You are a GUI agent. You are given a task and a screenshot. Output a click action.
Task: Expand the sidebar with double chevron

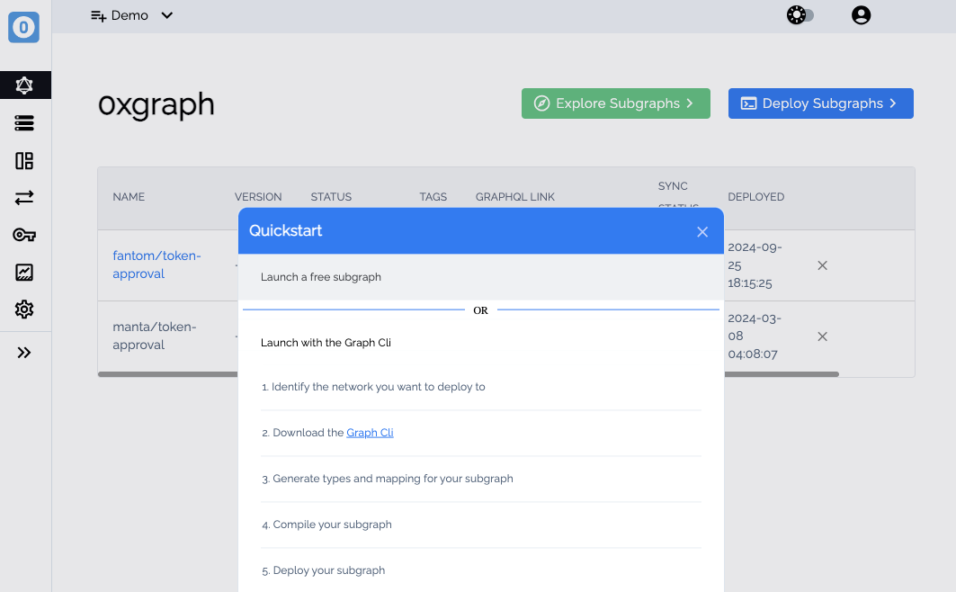[x=24, y=353]
